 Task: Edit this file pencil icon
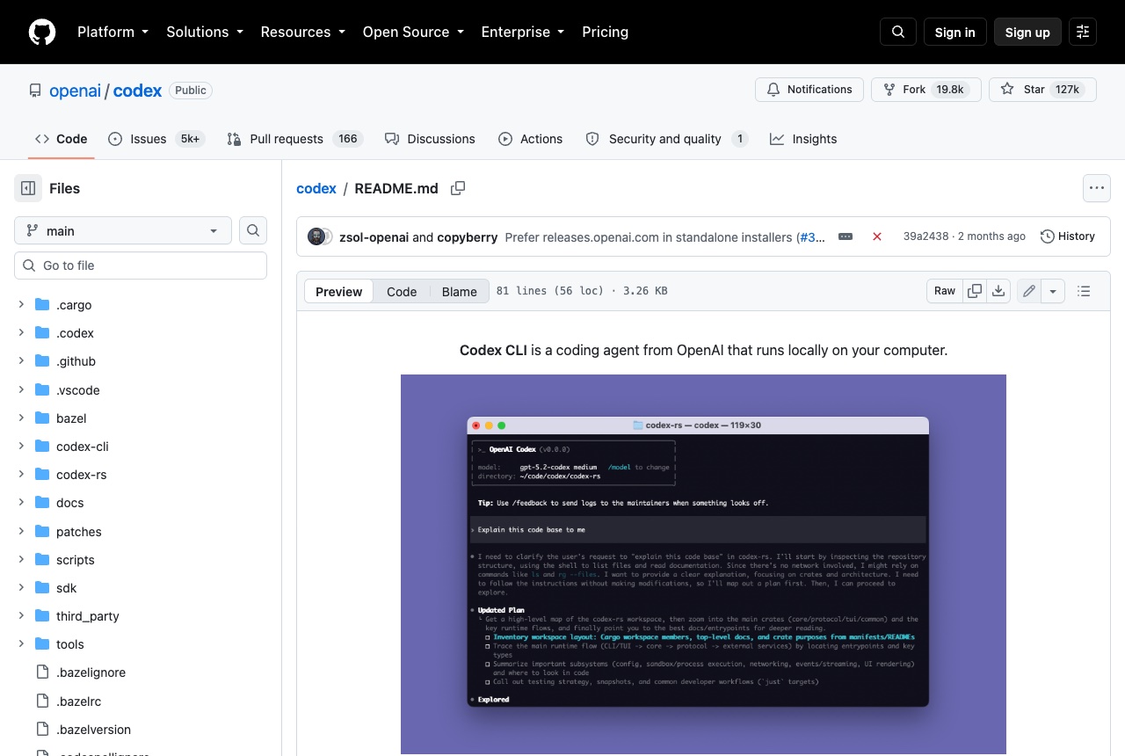1029,291
